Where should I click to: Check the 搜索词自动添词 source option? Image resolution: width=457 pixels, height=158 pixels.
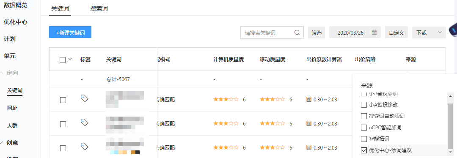pyautogui.click(x=364, y=116)
